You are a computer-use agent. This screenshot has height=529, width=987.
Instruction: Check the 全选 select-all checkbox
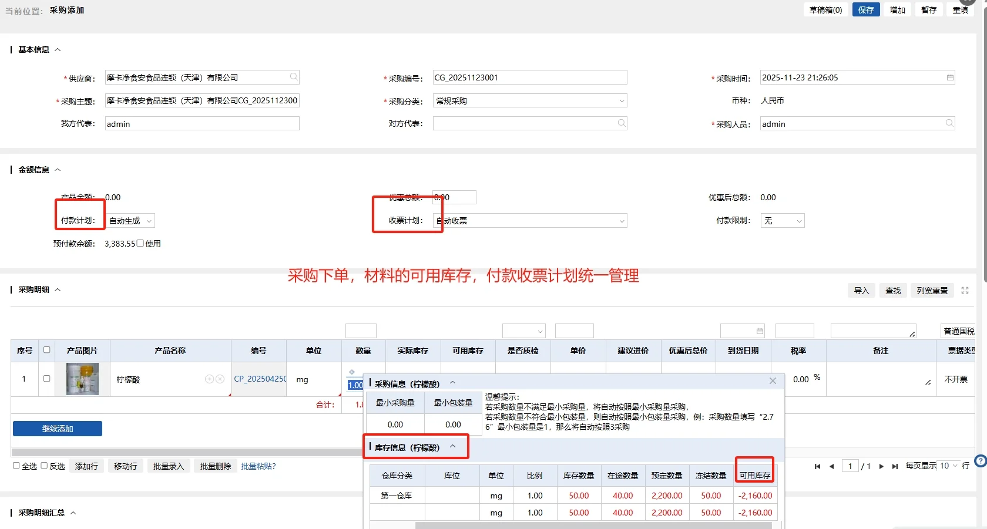[16, 465]
